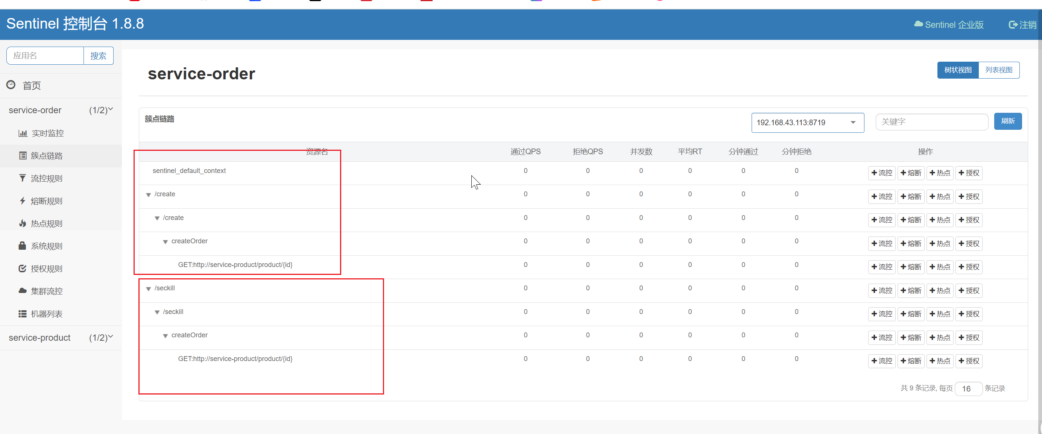
Task: Click the 熔断规则 lightning icon
Action: tap(22, 200)
